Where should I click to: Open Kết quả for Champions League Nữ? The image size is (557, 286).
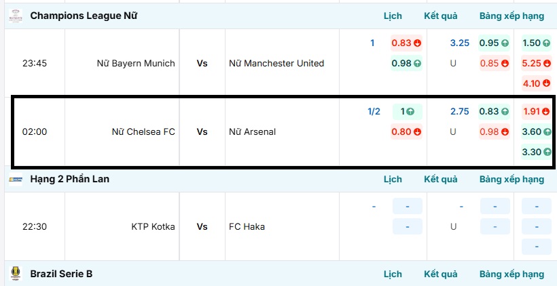coord(441,16)
